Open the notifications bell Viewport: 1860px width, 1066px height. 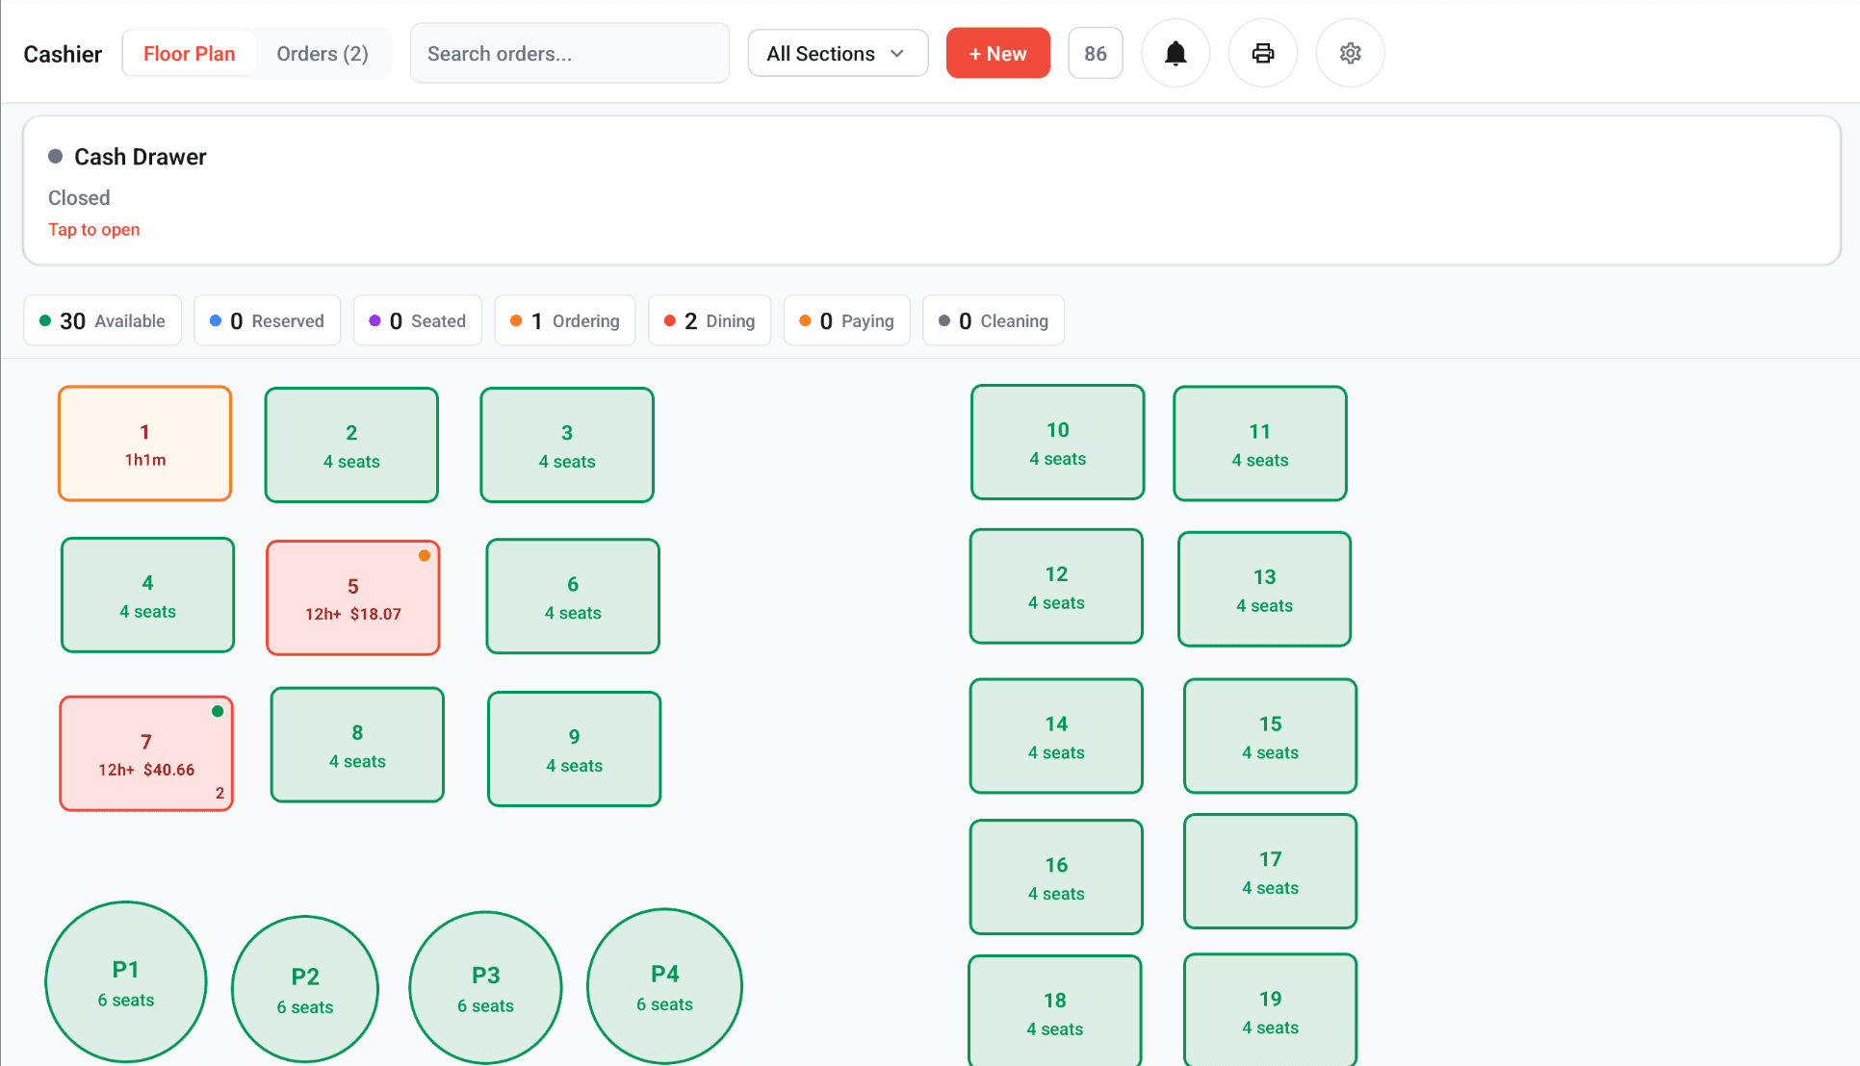click(1175, 53)
